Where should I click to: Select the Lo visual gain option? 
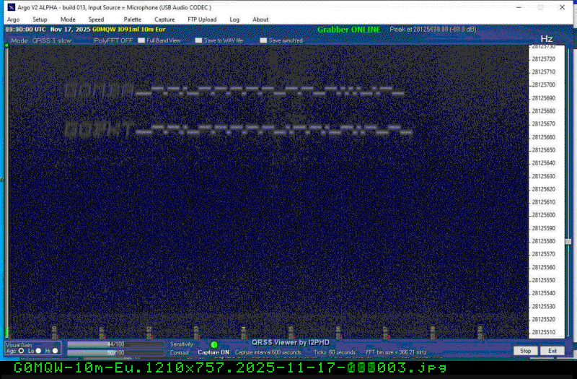point(38,351)
